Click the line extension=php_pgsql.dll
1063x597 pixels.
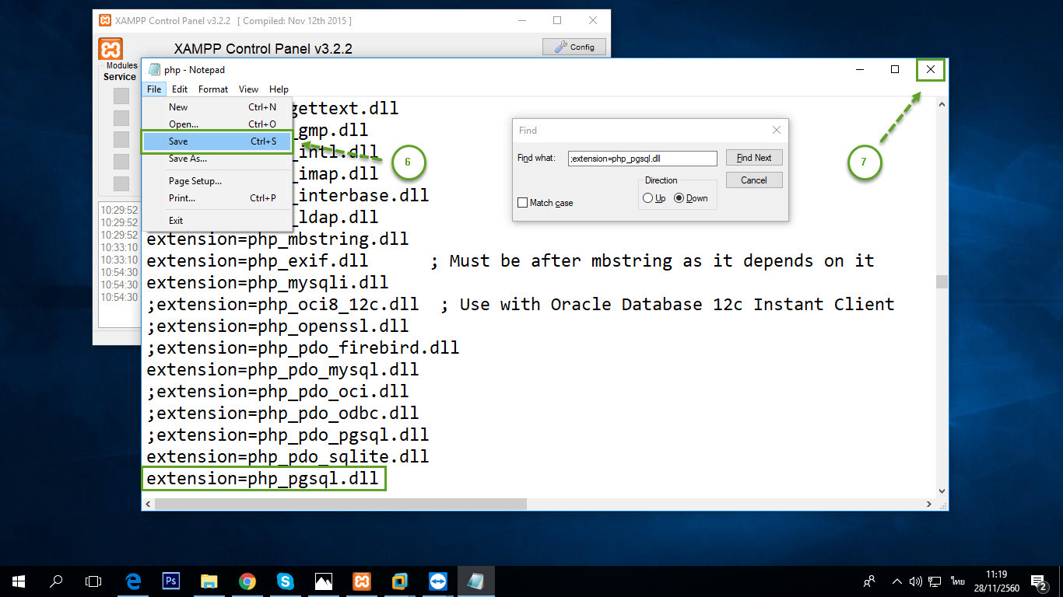coord(263,479)
